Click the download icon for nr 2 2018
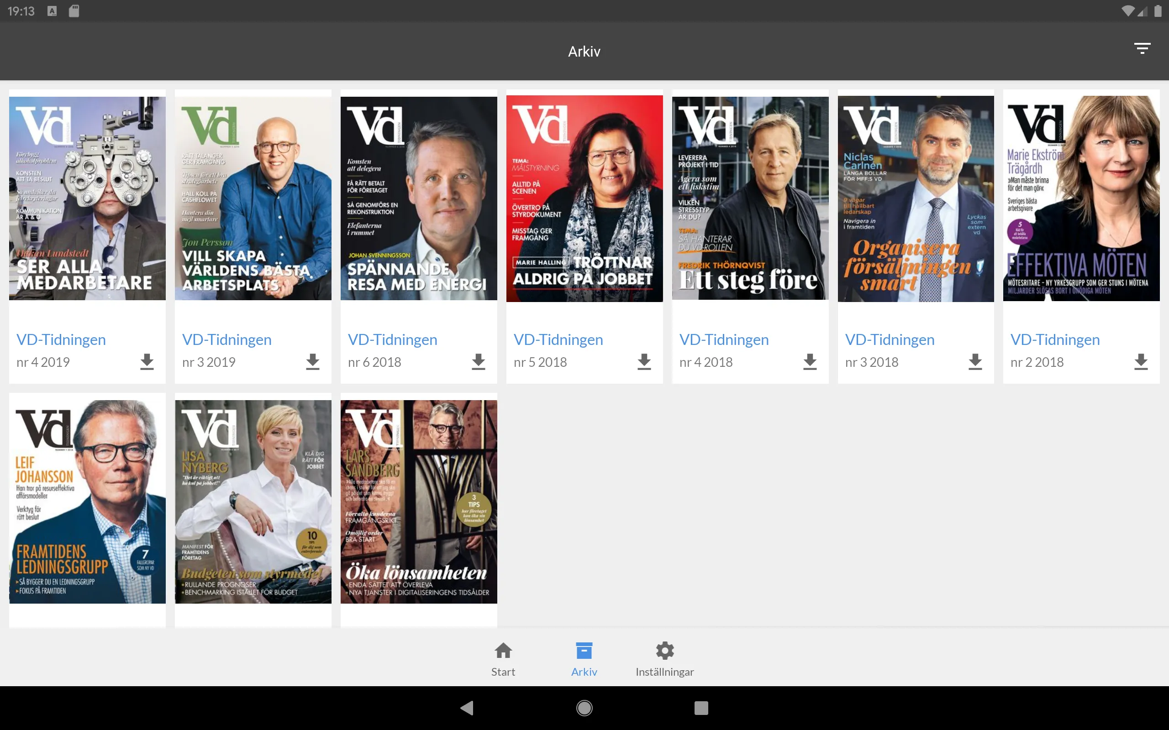Screen dimensions: 1169x730 [x=1140, y=362]
